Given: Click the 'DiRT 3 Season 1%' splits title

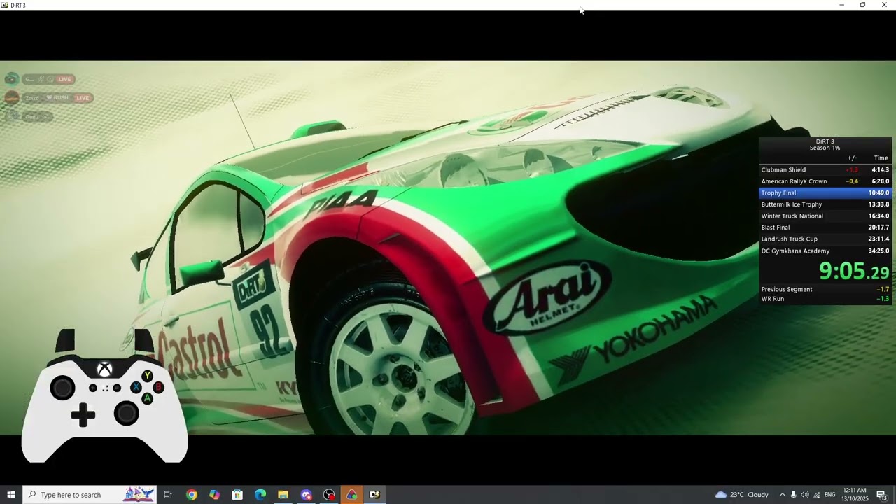Looking at the screenshot, I should click(825, 145).
